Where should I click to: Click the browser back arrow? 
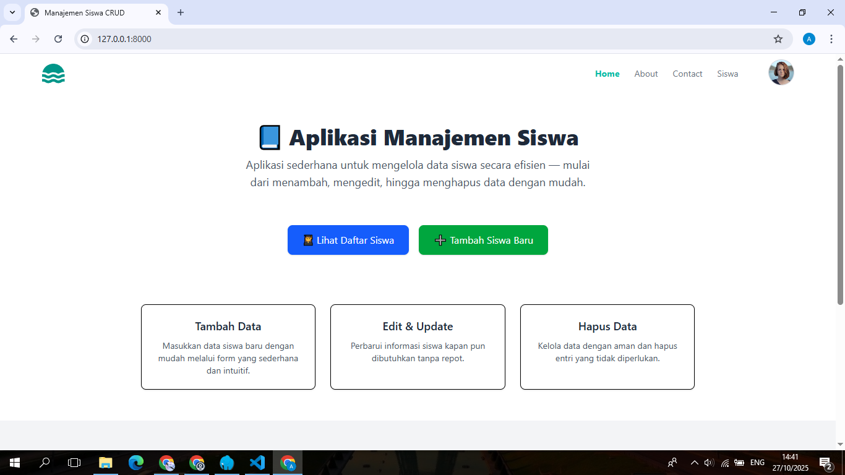tap(14, 39)
